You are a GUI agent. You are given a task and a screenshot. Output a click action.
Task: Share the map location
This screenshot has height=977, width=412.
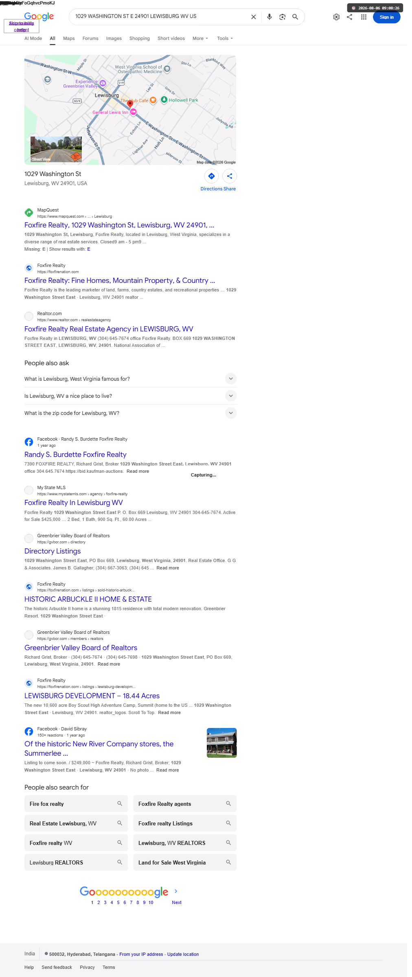(x=230, y=176)
